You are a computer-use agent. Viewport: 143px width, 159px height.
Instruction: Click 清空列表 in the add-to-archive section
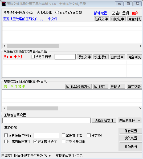tap(134, 86)
